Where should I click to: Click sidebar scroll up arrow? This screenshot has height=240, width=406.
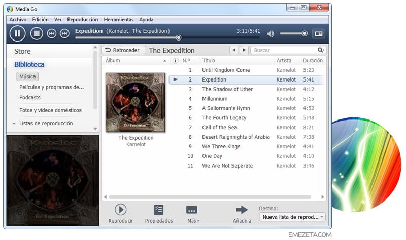[x=95, y=47]
